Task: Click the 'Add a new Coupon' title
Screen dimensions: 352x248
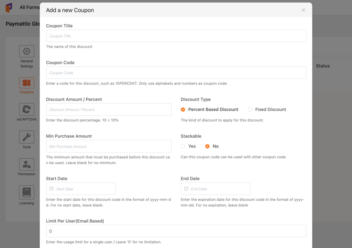Action: (x=70, y=10)
